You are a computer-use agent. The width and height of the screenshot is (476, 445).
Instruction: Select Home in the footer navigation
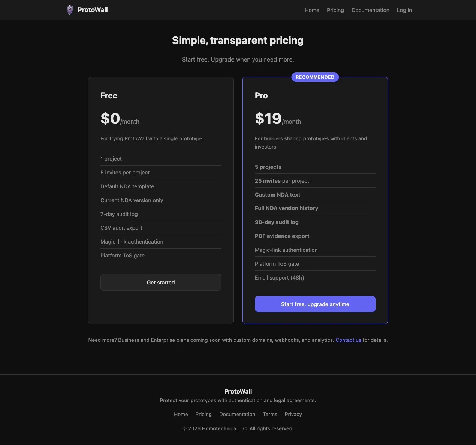(x=181, y=414)
